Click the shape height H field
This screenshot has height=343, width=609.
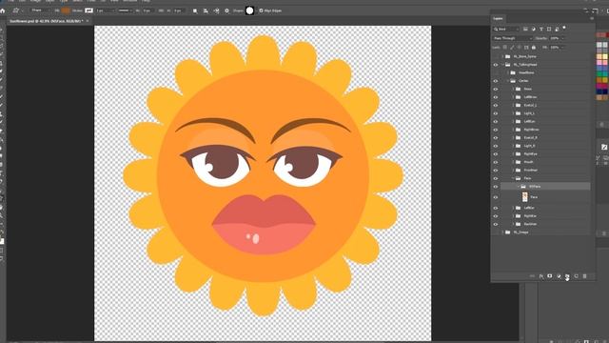pos(178,10)
